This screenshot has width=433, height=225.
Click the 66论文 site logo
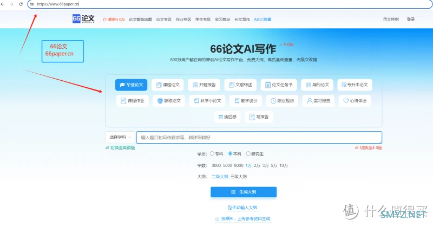[83, 19]
